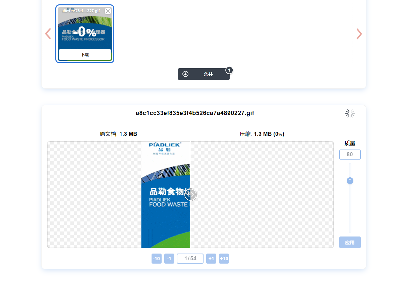
Task: Click the original gif preview image
Action: 166,195
